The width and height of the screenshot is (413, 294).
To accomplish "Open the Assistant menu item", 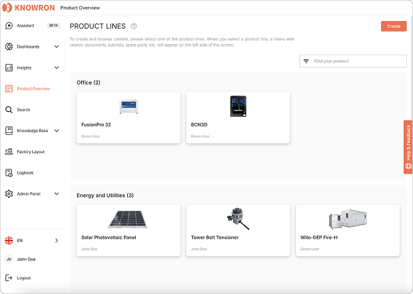I will click(32, 25).
